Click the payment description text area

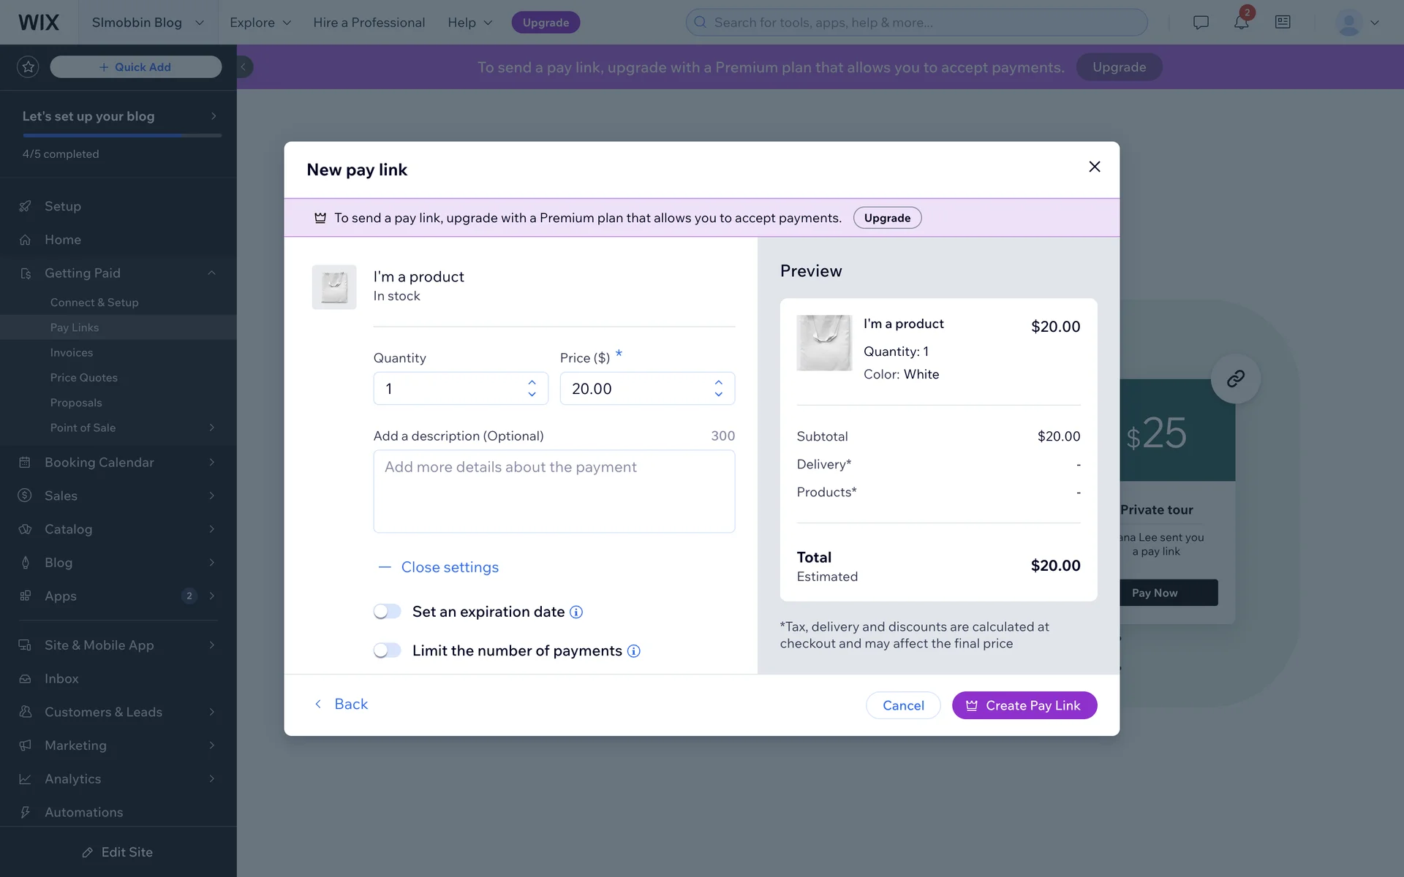click(x=554, y=491)
